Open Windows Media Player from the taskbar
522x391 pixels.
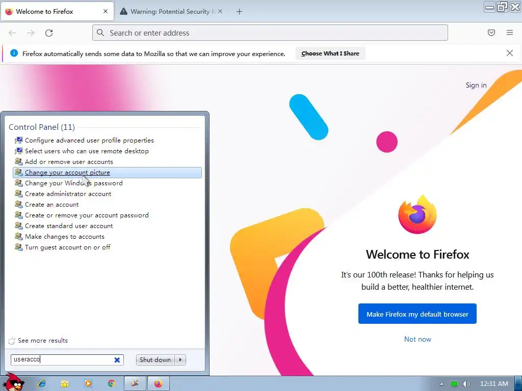pyautogui.click(x=88, y=383)
